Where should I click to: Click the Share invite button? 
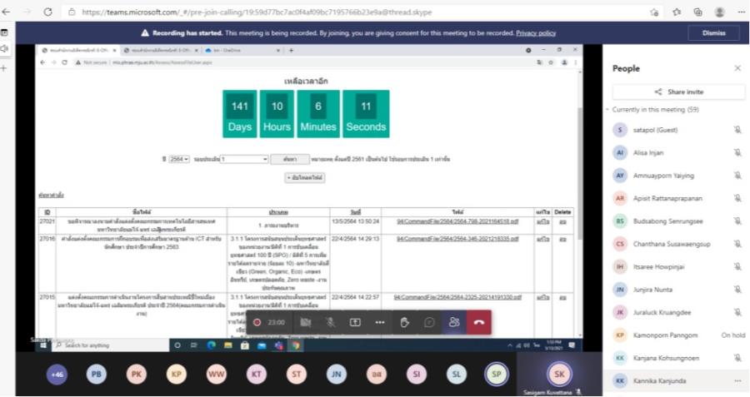tap(678, 92)
